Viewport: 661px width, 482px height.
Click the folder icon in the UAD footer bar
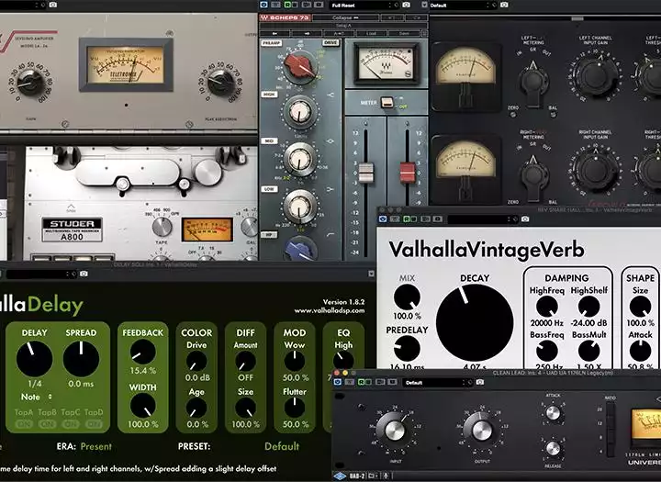click(x=372, y=476)
